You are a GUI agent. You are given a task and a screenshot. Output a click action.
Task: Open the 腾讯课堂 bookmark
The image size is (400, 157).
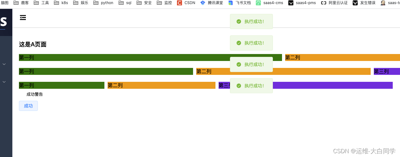[x=212, y=3]
